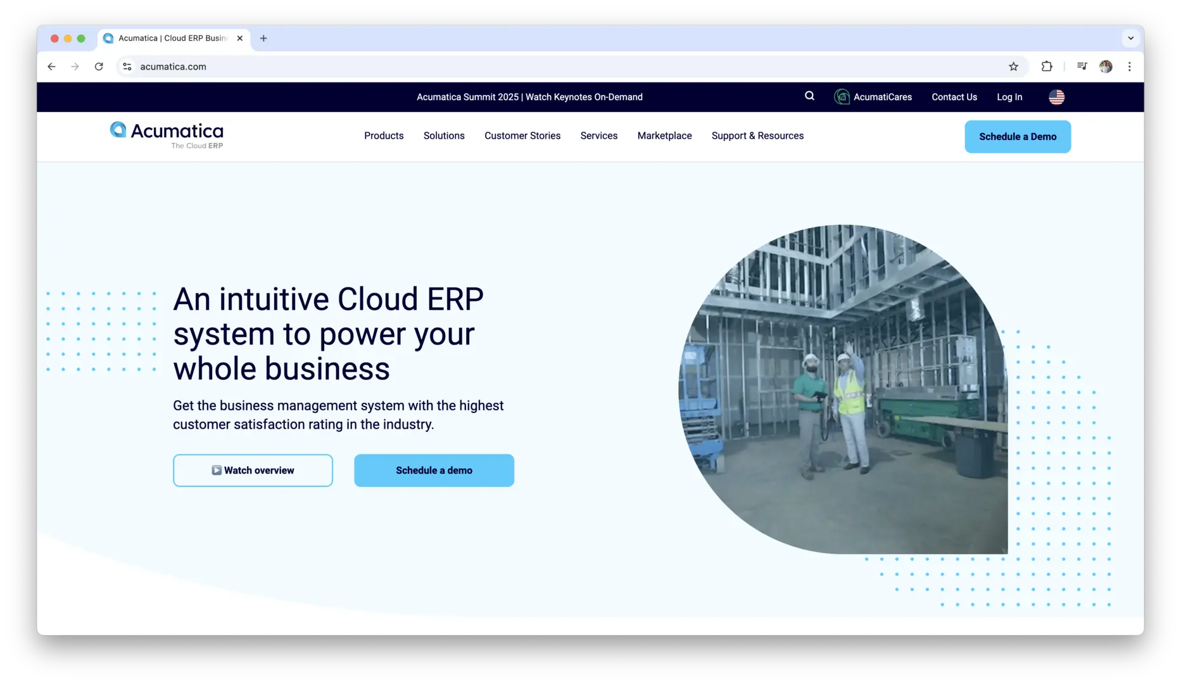The image size is (1181, 684).
Task: Change region using the US flag icon
Action: coord(1056,97)
